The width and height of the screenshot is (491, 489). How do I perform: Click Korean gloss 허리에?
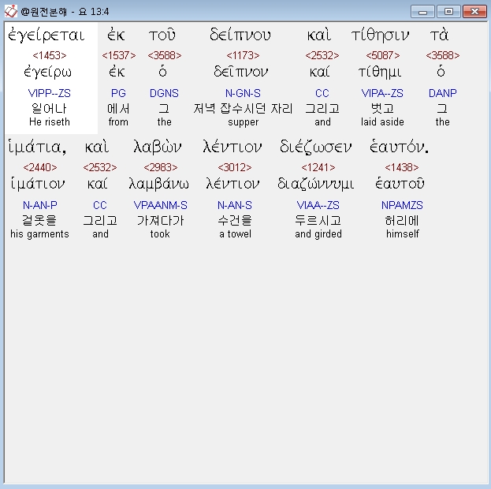point(402,220)
